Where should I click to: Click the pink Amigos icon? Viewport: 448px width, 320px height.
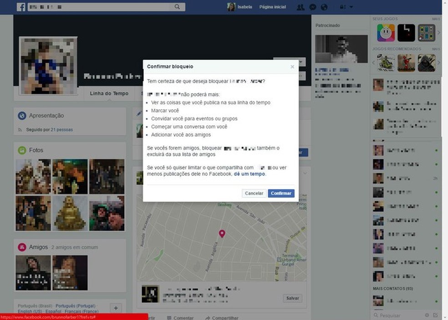(22, 247)
